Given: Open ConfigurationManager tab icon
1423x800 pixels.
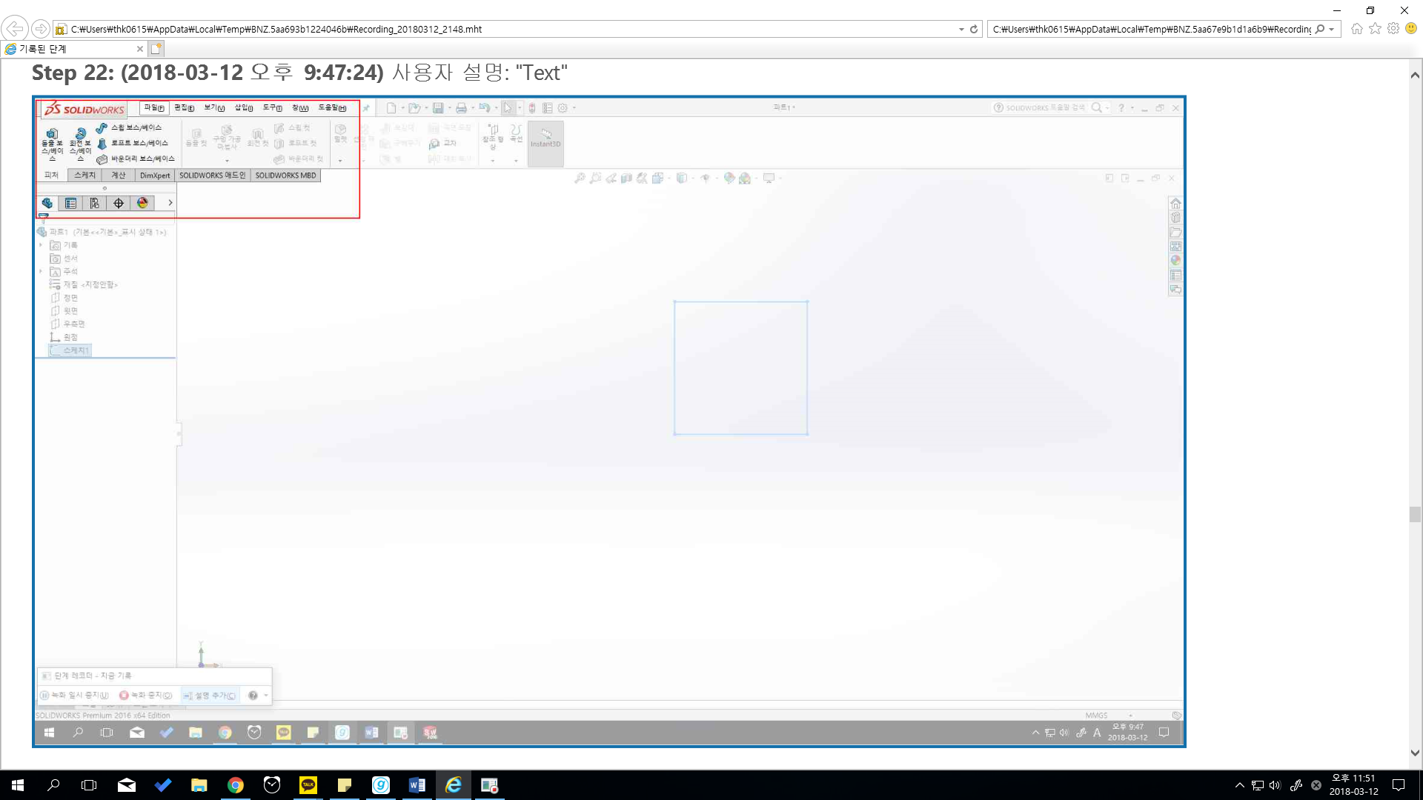Looking at the screenshot, I should 95,203.
